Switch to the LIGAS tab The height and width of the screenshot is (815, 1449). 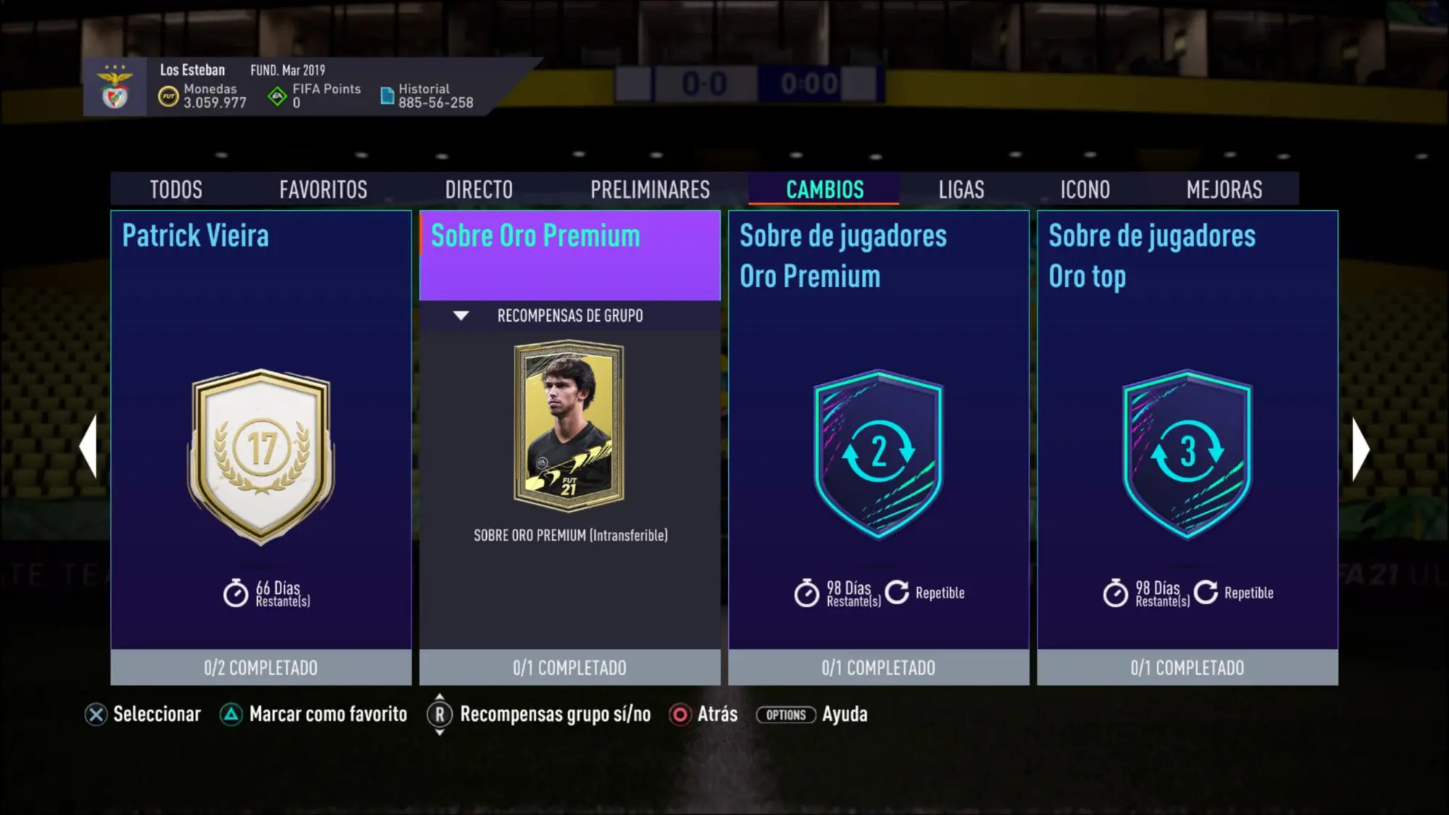pyautogui.click(x=961, y=190)
